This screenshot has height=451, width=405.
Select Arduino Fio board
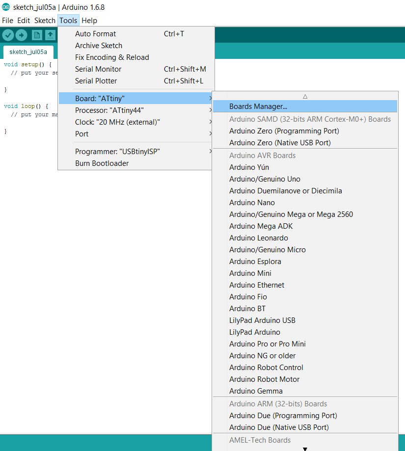coord(305,297)
